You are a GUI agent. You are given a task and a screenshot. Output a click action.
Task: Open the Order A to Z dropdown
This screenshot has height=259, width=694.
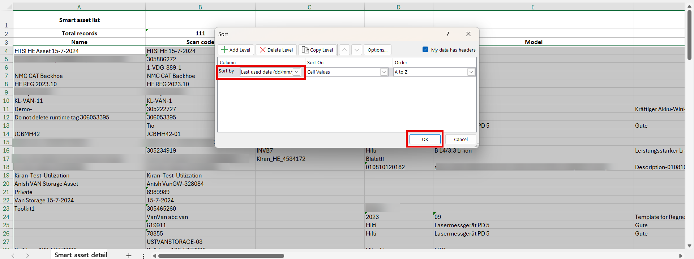click(471, 72)
